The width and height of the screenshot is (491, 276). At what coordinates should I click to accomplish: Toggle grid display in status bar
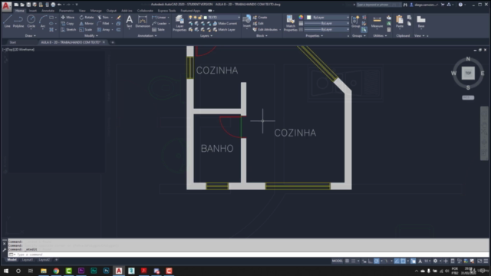pyautogui.click(x=347, y=261)
